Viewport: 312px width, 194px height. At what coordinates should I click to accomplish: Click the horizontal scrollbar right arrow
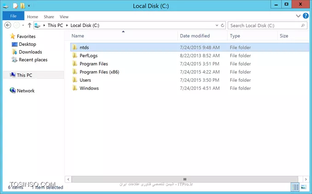click(306, 179)
